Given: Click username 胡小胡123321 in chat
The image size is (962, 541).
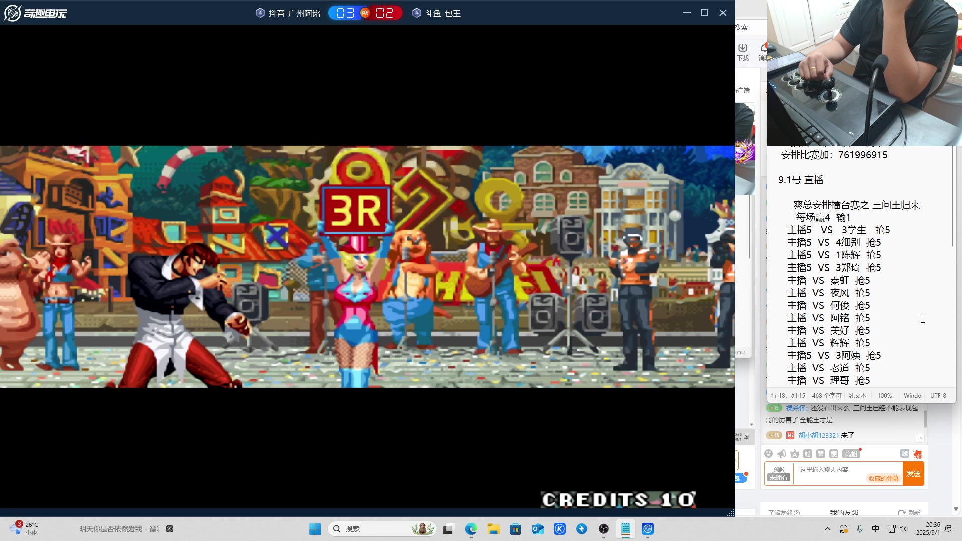Looking at the screenshot, I should pos(818,435).
